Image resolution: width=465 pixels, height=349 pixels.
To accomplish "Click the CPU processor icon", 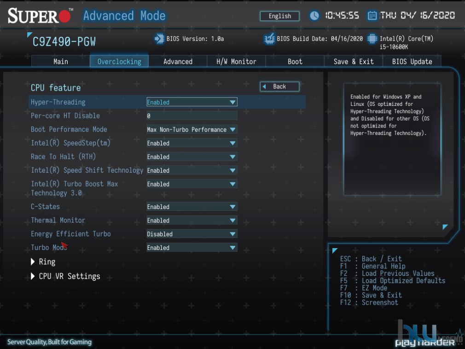I will pyautogui.click(x=372, y=39).
